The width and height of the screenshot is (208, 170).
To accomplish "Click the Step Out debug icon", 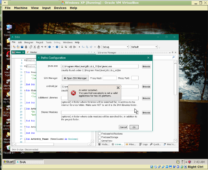I will tap(91, 47).
